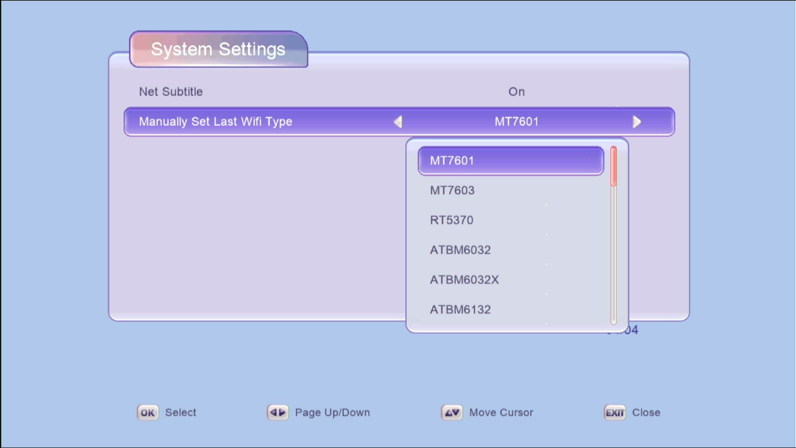Click the Page Up/Down label
The image size is (796, 448).
pyautogui.click(x=332, y=412)
